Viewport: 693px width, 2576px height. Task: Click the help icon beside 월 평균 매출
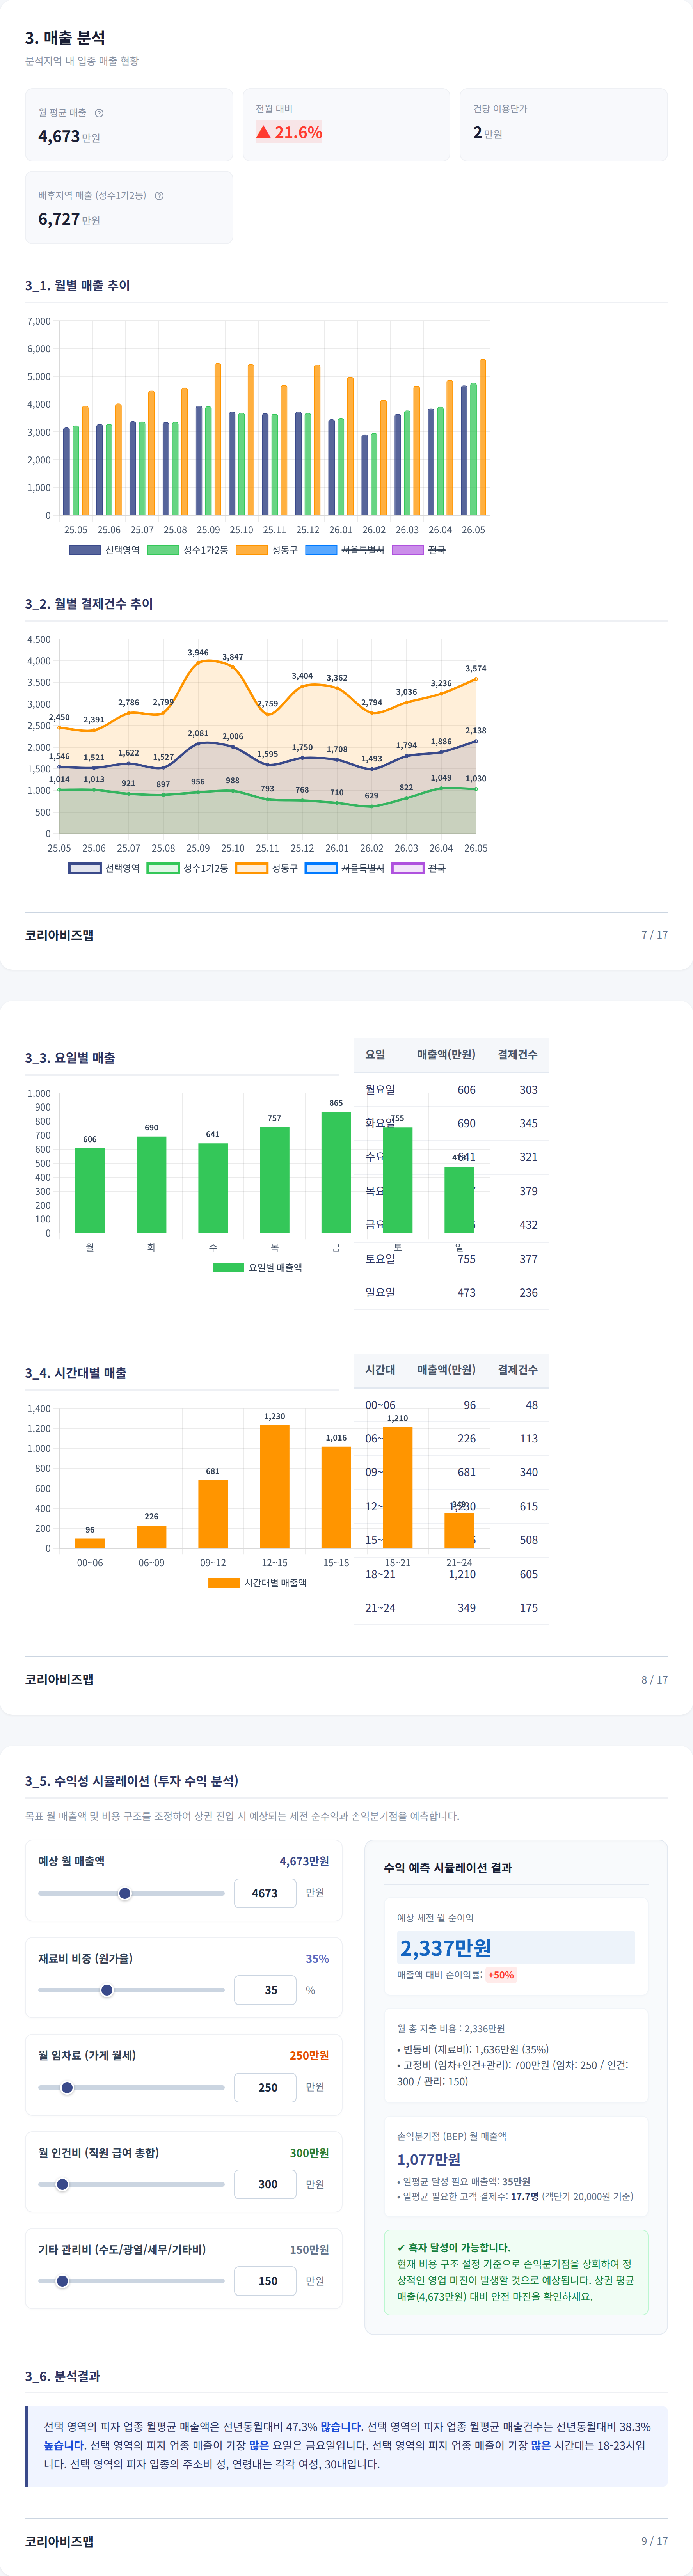pos(99,113)
